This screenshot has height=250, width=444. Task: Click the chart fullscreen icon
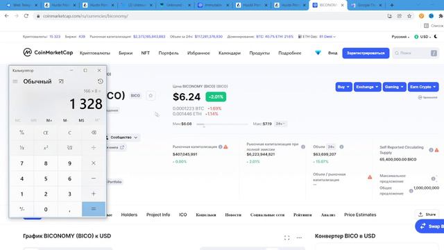tap(287, 237)
